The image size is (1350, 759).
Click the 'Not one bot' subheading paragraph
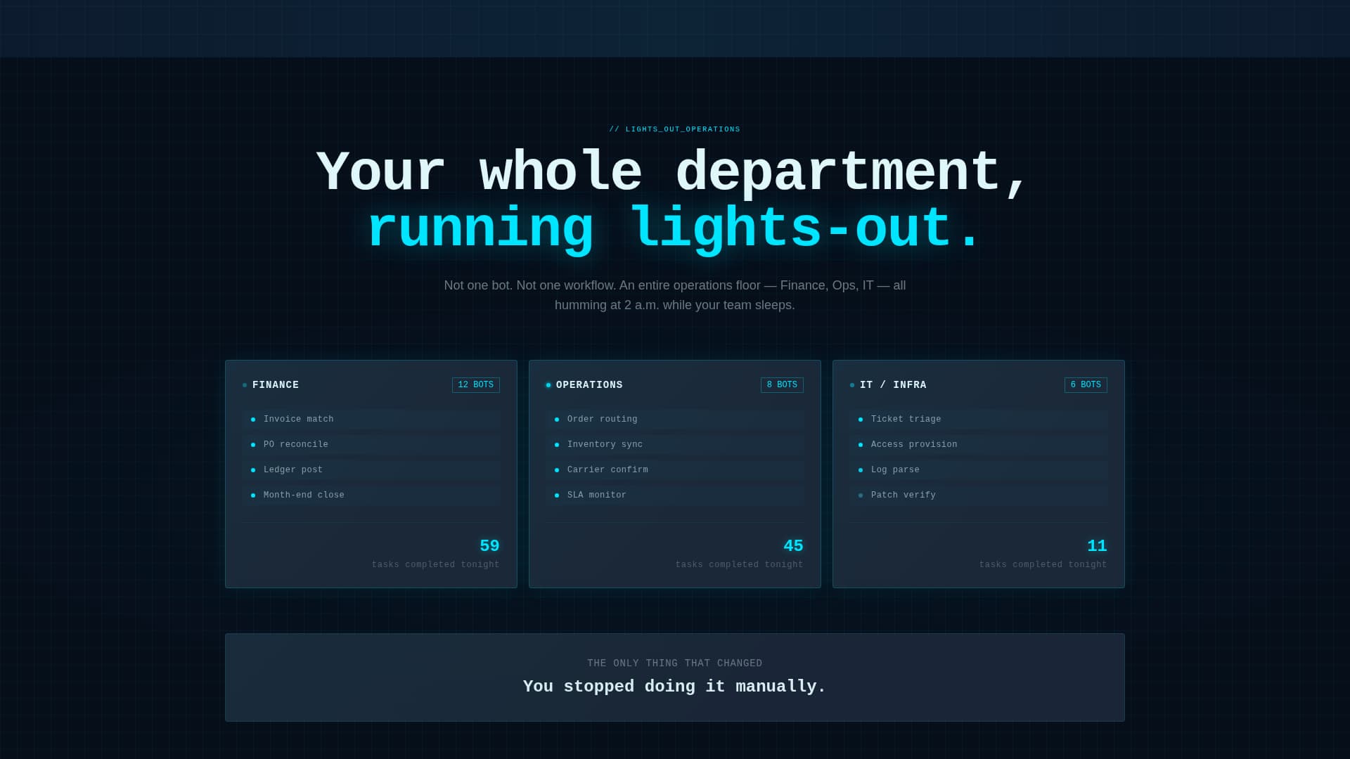675,295
